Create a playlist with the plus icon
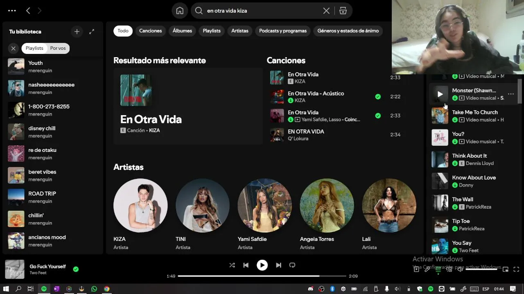 [x=77, y=31]
